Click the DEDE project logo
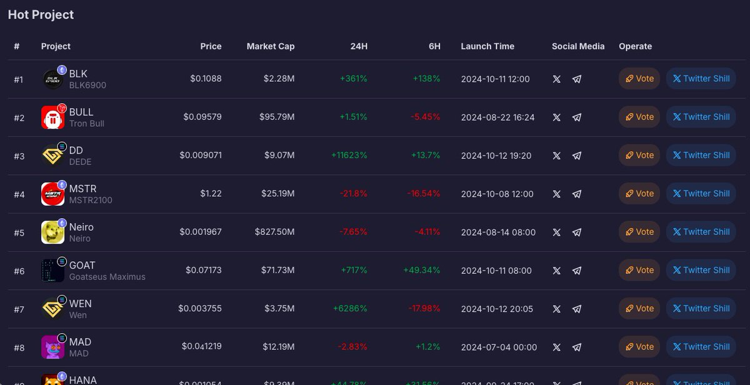The height and width of the screenshot is (385, 750). click(52, 156)
